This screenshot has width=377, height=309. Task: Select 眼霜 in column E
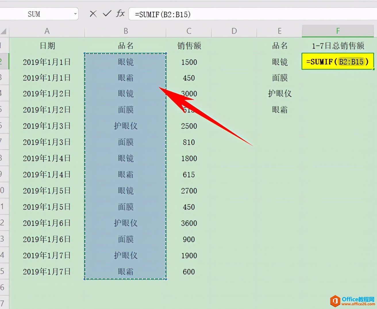point(280,110)
